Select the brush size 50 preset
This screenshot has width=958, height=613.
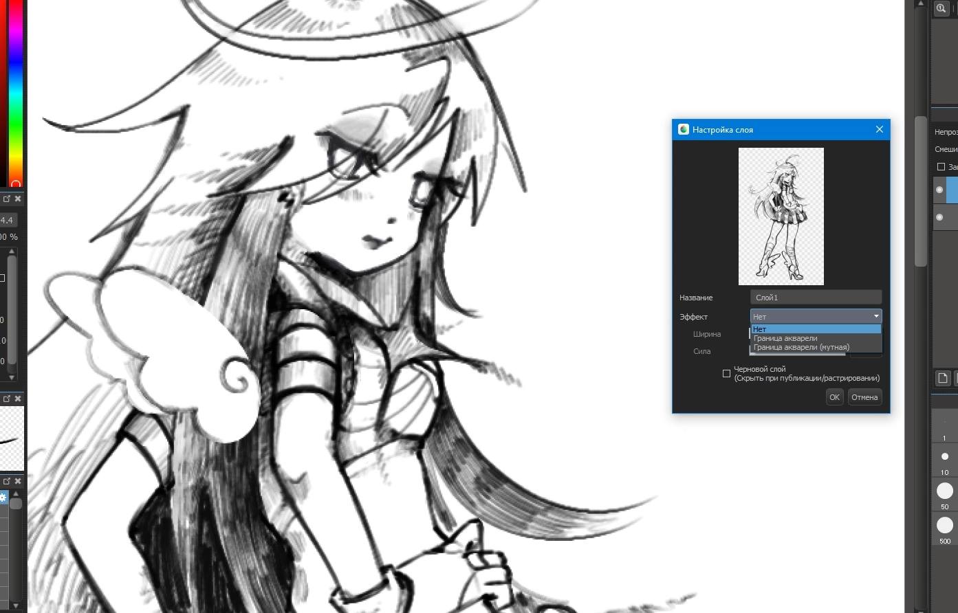944,495
